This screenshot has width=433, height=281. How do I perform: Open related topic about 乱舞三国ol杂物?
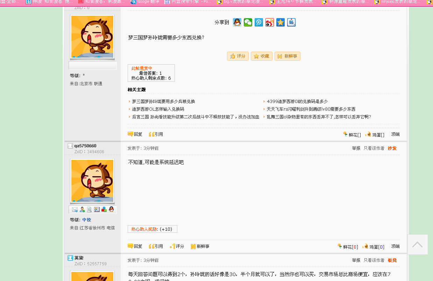[x=319, y=117]
